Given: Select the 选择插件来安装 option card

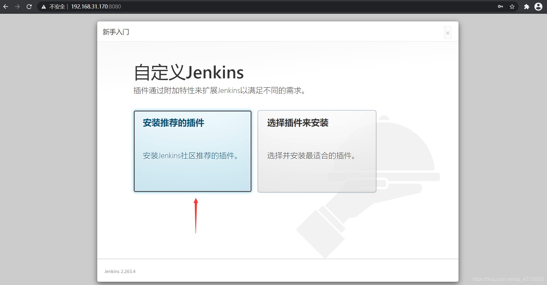Looking at the screenshot, I should coord(317,151).
